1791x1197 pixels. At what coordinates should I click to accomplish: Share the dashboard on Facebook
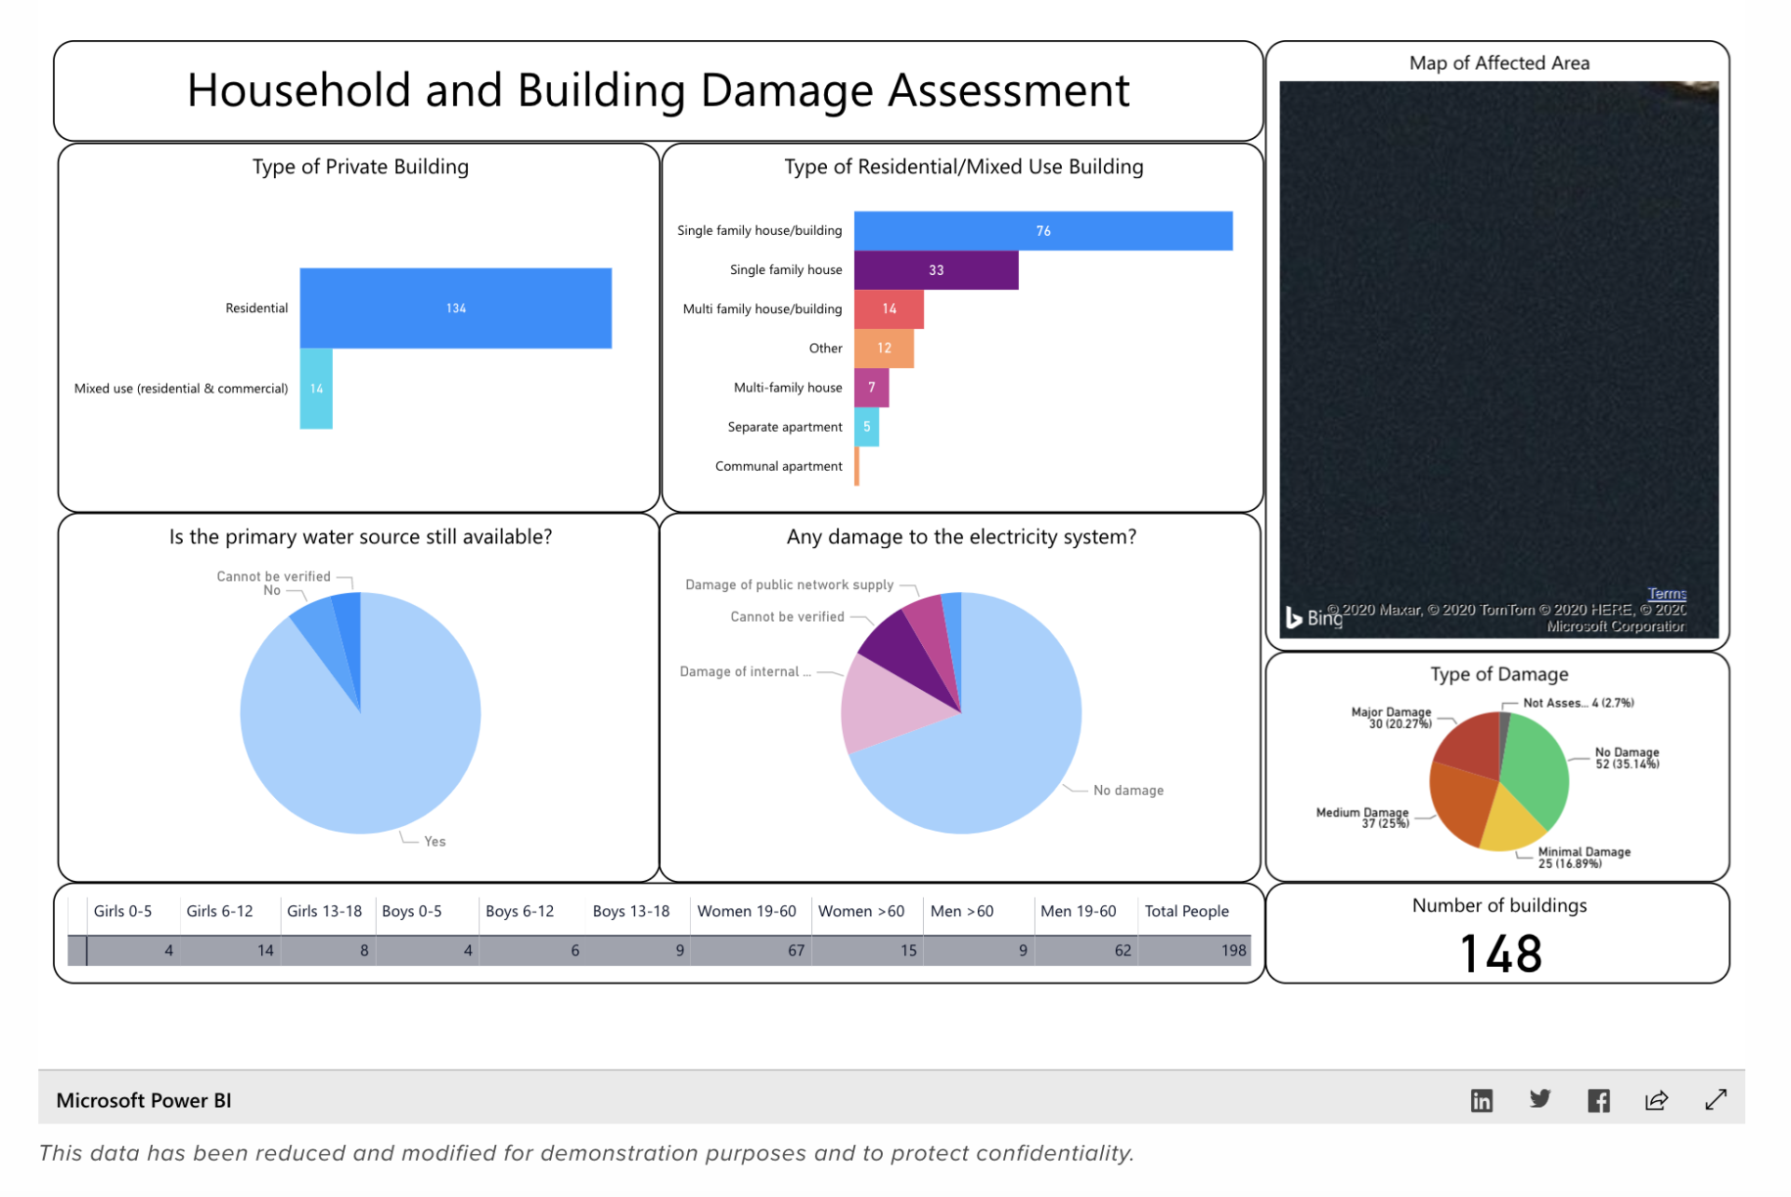coord(1598,1099)
